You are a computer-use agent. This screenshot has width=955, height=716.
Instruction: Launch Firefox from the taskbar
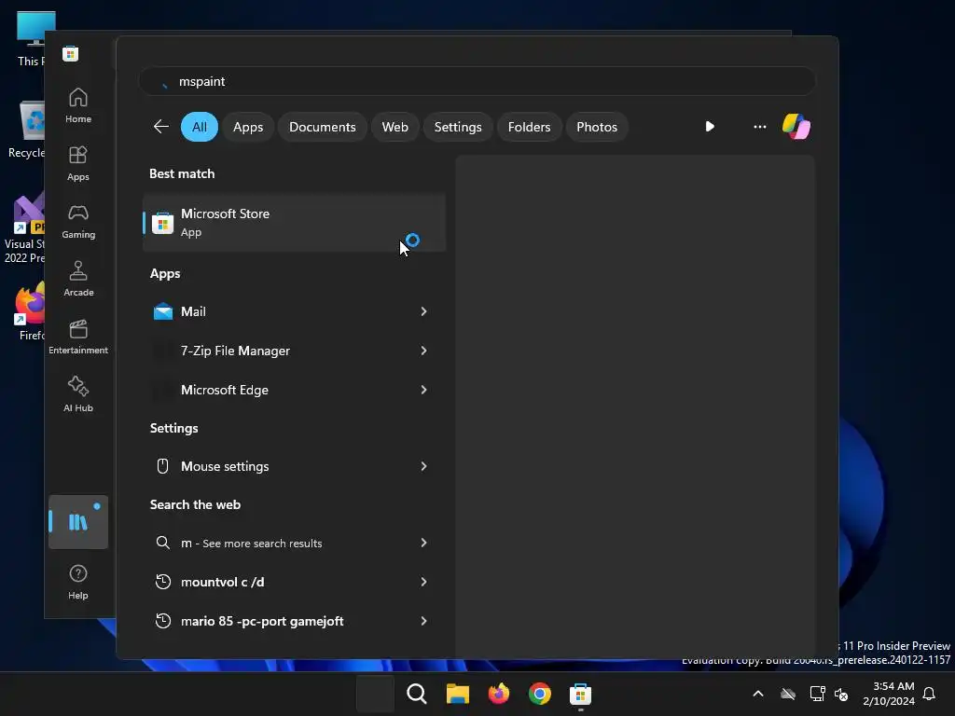point(499,694)
